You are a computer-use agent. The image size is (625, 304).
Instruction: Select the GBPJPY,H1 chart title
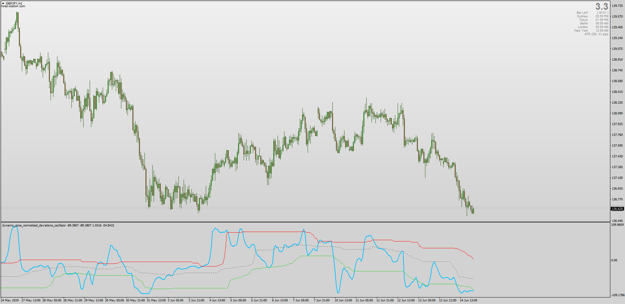click(14, 3)
